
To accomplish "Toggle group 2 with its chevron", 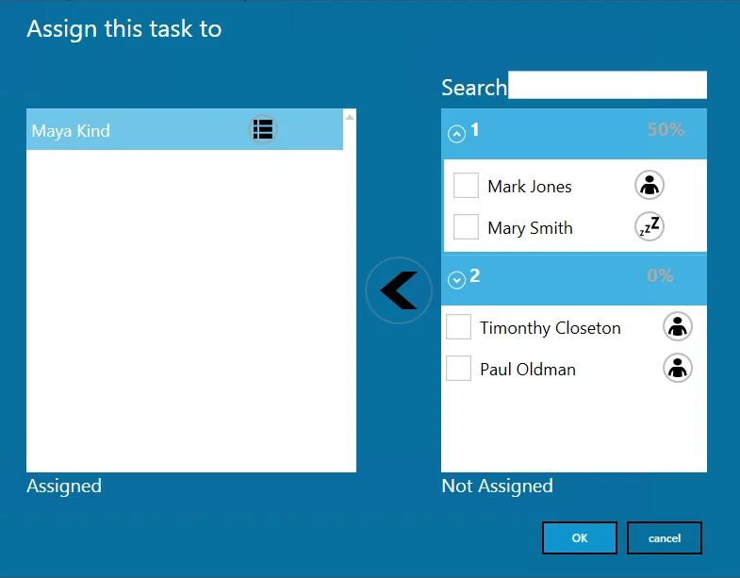I will coord(456,279).
